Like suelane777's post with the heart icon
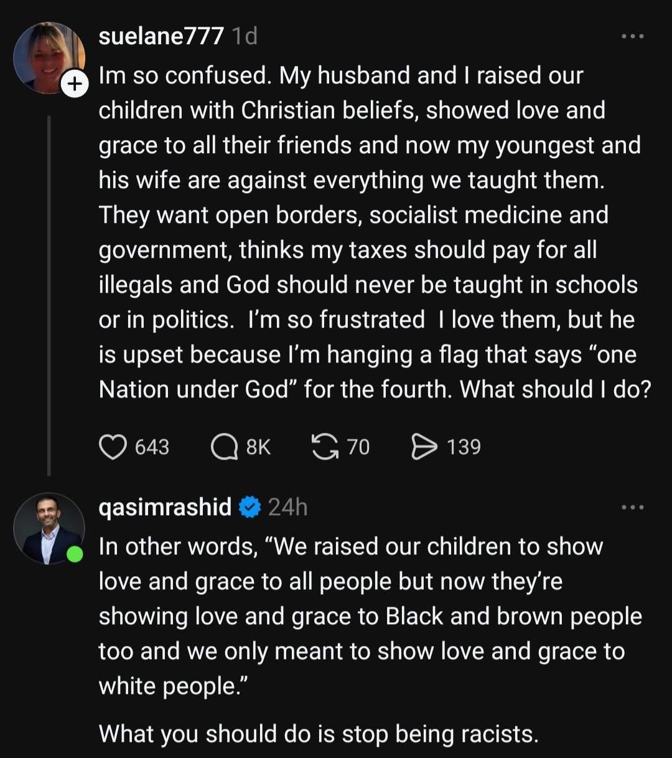The width and height of the screenshot is (672, 758). pos(113,447)
